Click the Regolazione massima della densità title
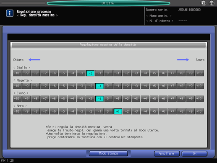 coord(107,45)
